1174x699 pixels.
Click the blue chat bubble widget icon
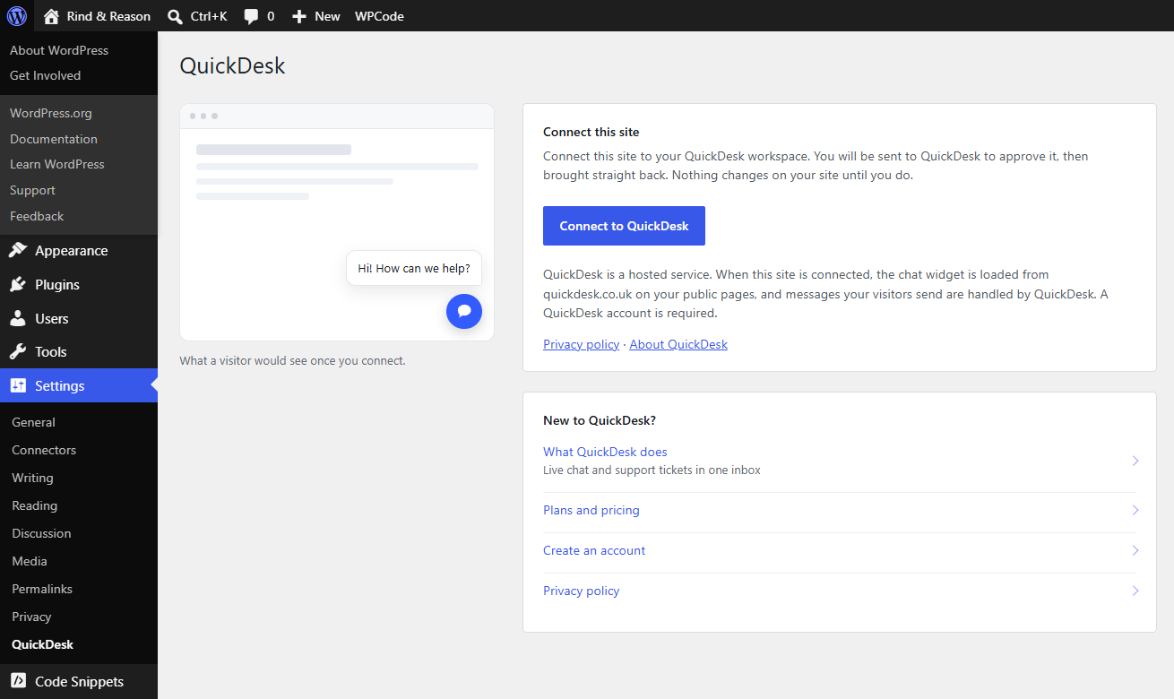click(x=464, y=311)
